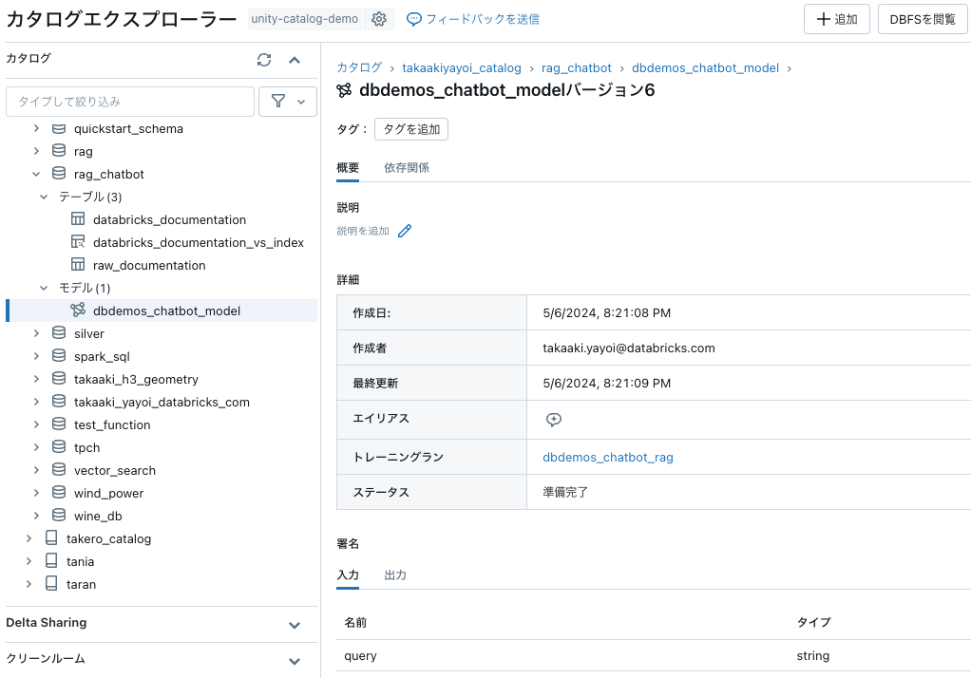Open dbdemos_chatbot_model breadcrumb link
Image resolution: width=971 pixels, height=678 pixels.
[705, 68]
